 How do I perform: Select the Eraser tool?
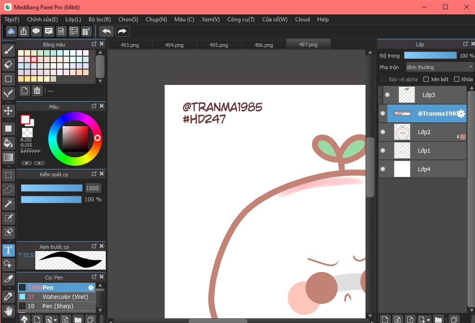click(8, 64)
